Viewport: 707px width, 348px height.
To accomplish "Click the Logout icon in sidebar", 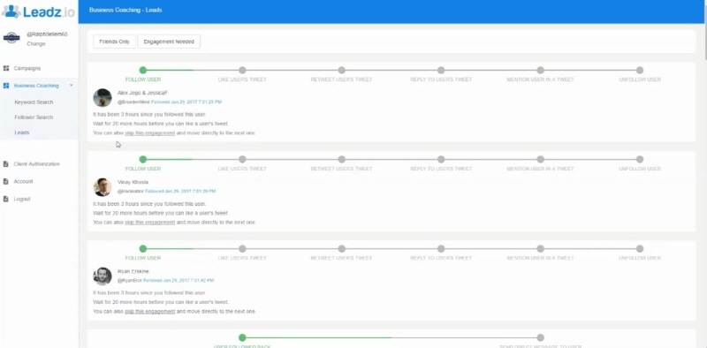I will click(x=6, y=199).
